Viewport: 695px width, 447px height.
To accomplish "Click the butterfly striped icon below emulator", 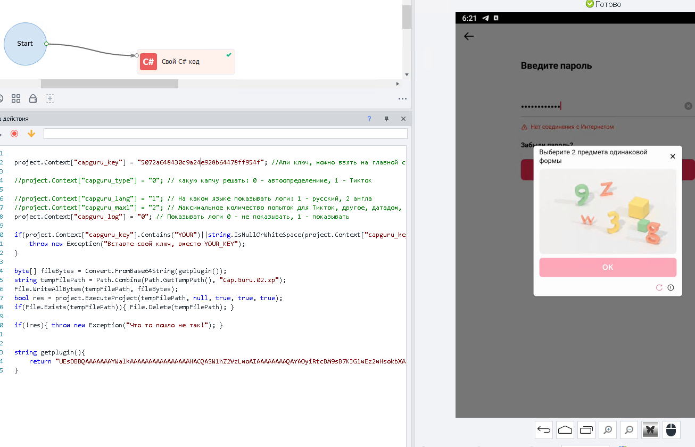I will coord(650,429).
